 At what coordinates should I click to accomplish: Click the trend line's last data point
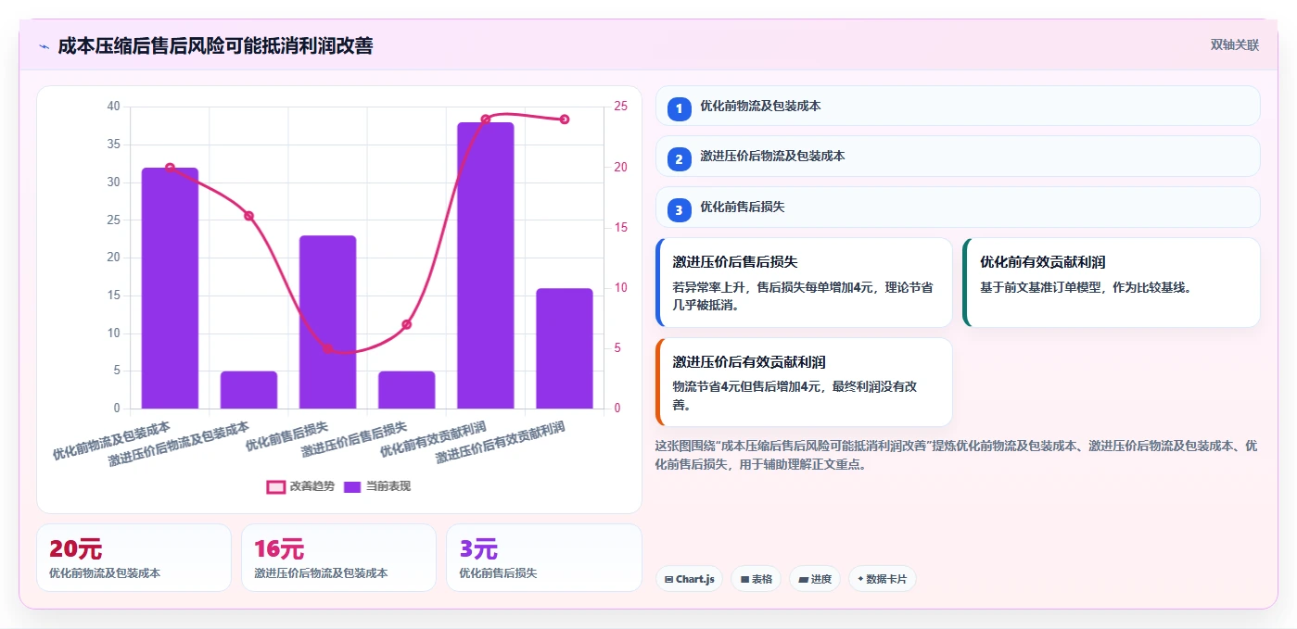point(564,119)
